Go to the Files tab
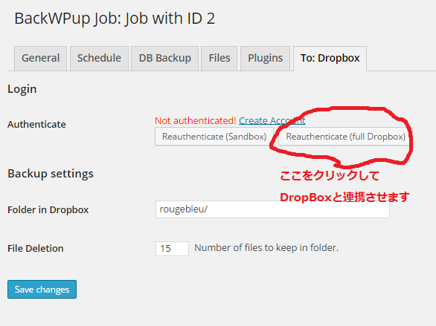Image resolution: width=436 pixels, height=326 pixels. (219, 58)
